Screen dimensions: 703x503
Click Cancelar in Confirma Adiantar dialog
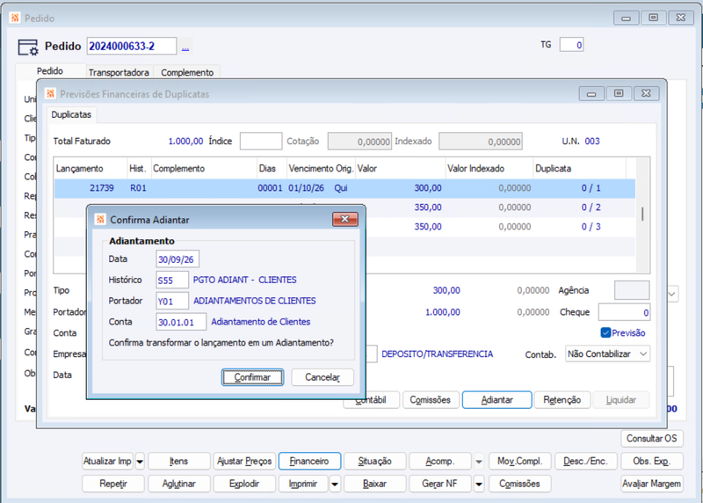tap(323, 377)
